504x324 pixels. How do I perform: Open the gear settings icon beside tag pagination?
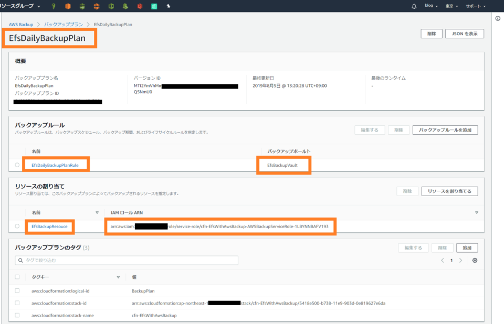(x=475, y=260)
